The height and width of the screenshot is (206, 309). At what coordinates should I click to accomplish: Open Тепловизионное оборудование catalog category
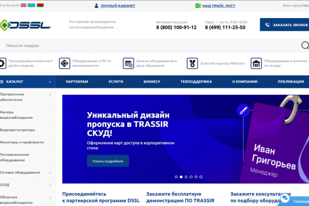15,158
